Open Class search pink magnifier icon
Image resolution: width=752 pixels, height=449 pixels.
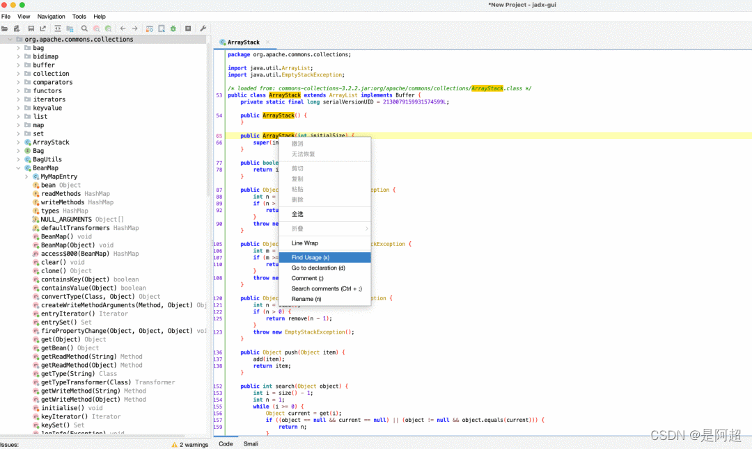click(96, 28)
